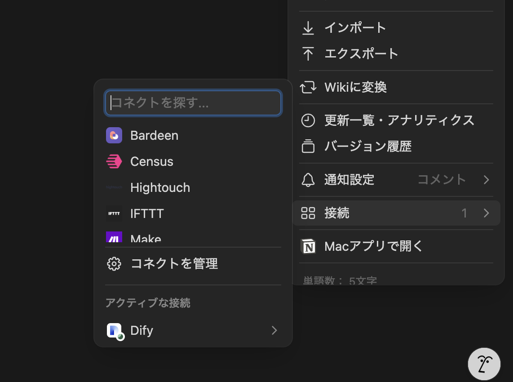Click the Bardeen app icon
Screen dimensions: 513x382
click(x=114, y=136)
